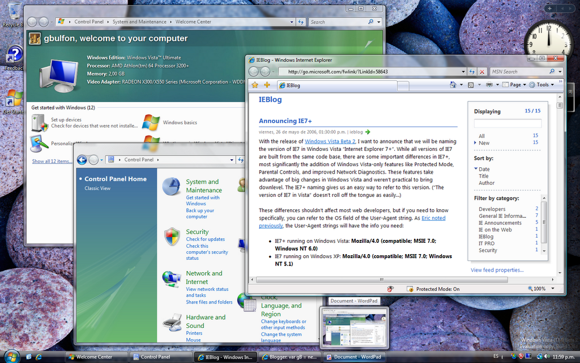The width and height of the screenshot is (580, 363).
Task: Switch to Welcome Center on the taskbar
Action: [x=96, y=357]
